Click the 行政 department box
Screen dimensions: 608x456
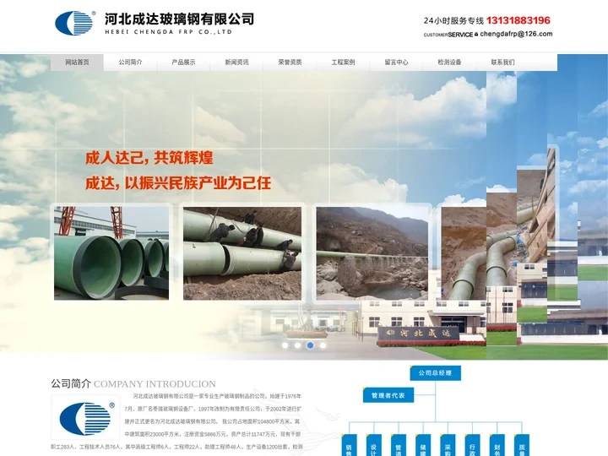point(472,446)
